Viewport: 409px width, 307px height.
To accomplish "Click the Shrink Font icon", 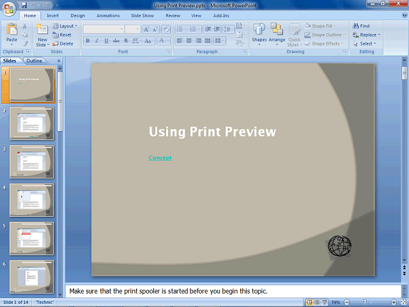I will (155, 29).
